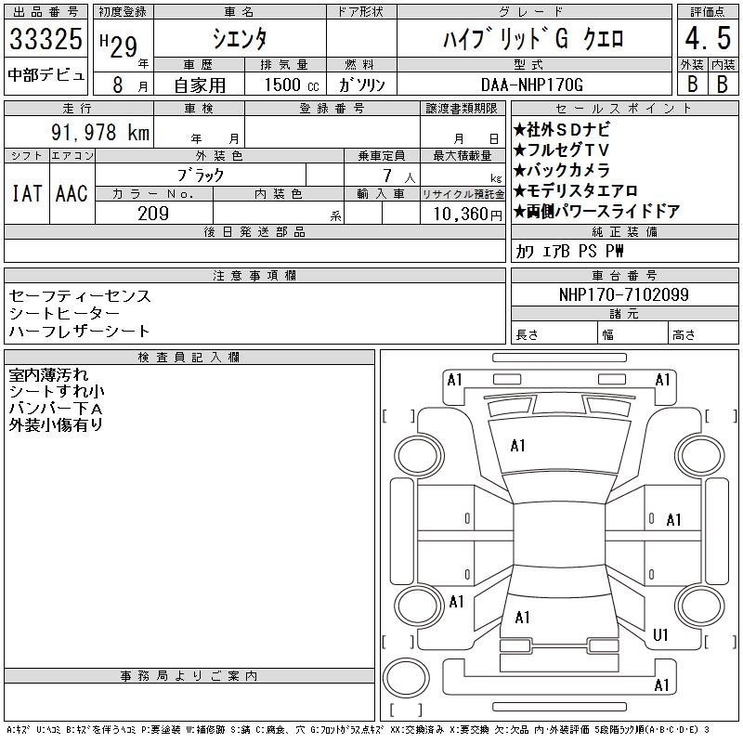Click the ★バックカメラ sales point
Viewport: 743px width, 743px height.
point(562,171)
